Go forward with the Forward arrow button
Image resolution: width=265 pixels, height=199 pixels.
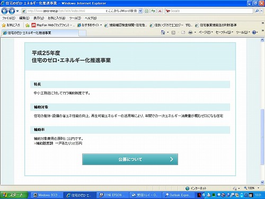[x=12, y=11]
